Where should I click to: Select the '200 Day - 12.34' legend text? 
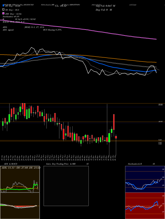click(x=13, y=14)
